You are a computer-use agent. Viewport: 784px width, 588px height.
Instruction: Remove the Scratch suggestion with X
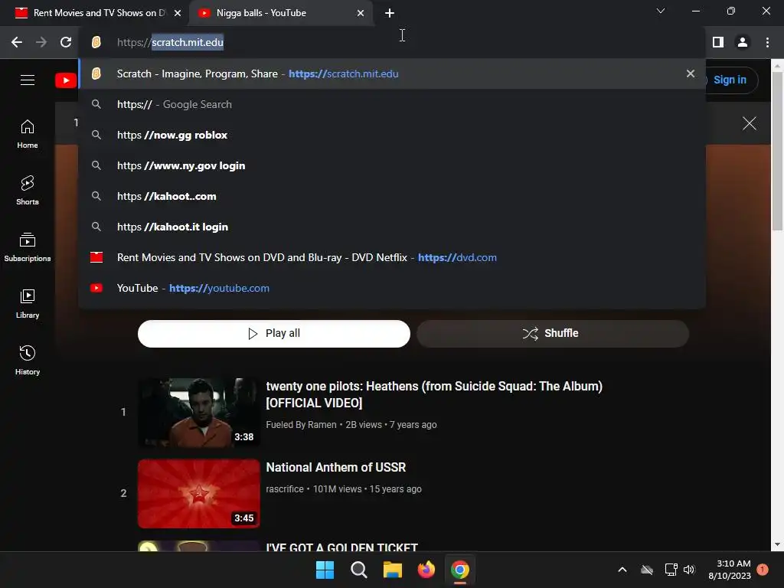691,74
